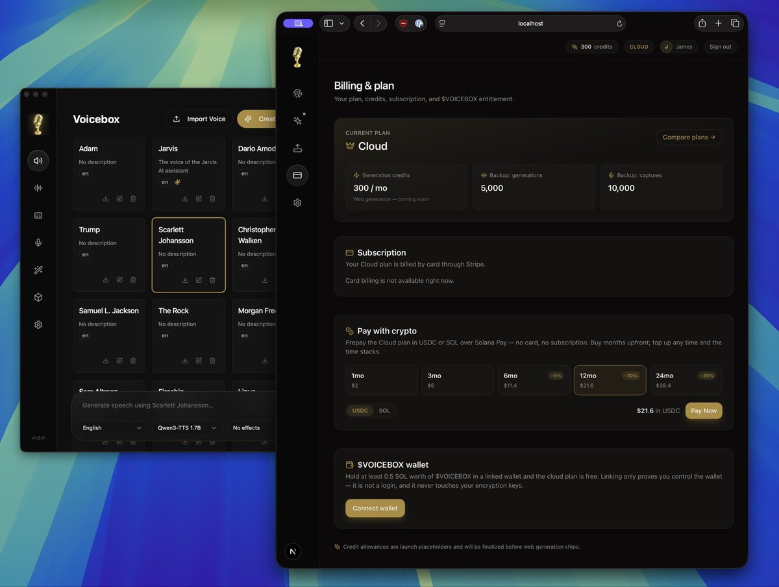The image size is (779, 587).
Task: Open the English language dropdown in Voicebox
Action: pos(112,428)
